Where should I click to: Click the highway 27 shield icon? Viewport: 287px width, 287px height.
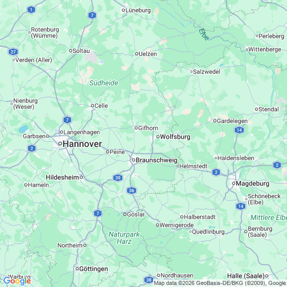point(13,52)
